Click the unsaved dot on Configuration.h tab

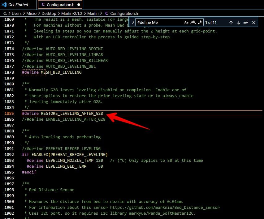tap(79, 5)
